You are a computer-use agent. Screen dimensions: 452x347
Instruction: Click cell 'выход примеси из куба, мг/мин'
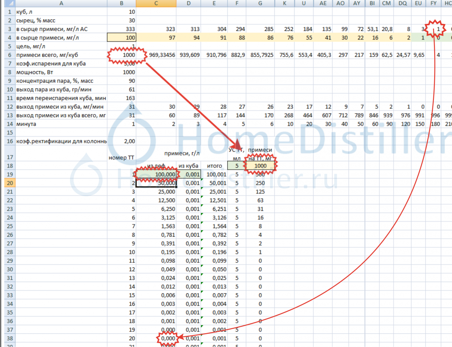tap(61, 107)
